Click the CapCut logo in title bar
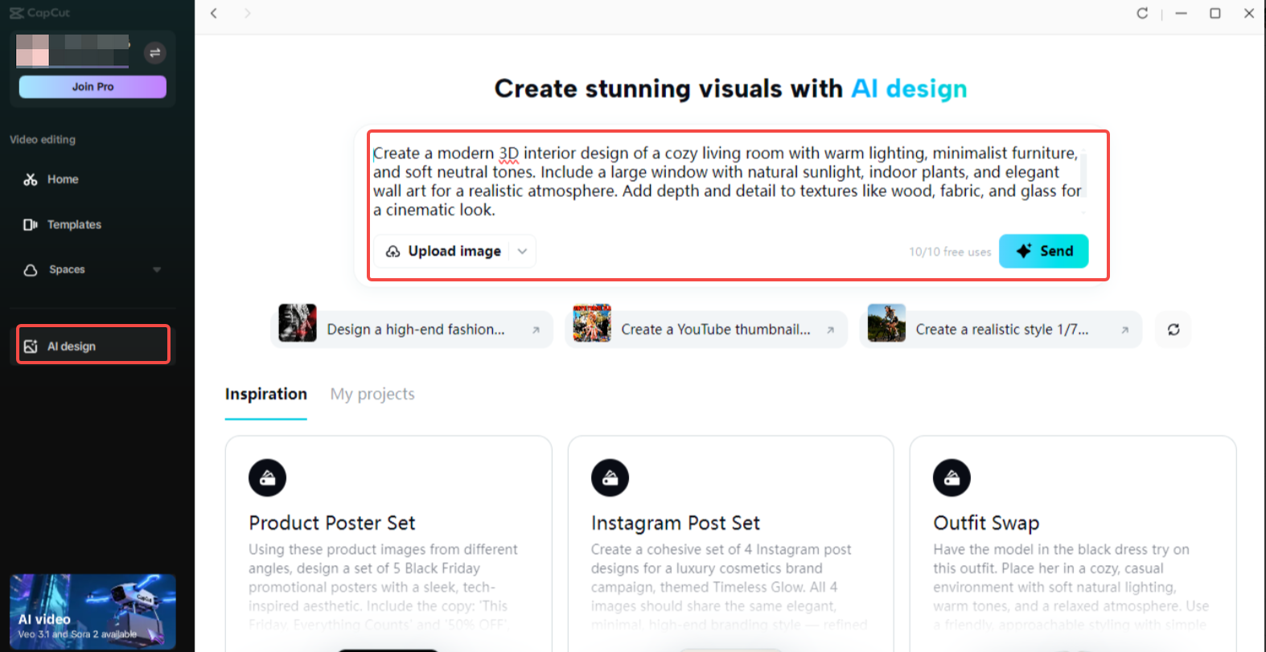Image resolution: width=1266 pixels, height=652 pixels. tap(39, 13)
